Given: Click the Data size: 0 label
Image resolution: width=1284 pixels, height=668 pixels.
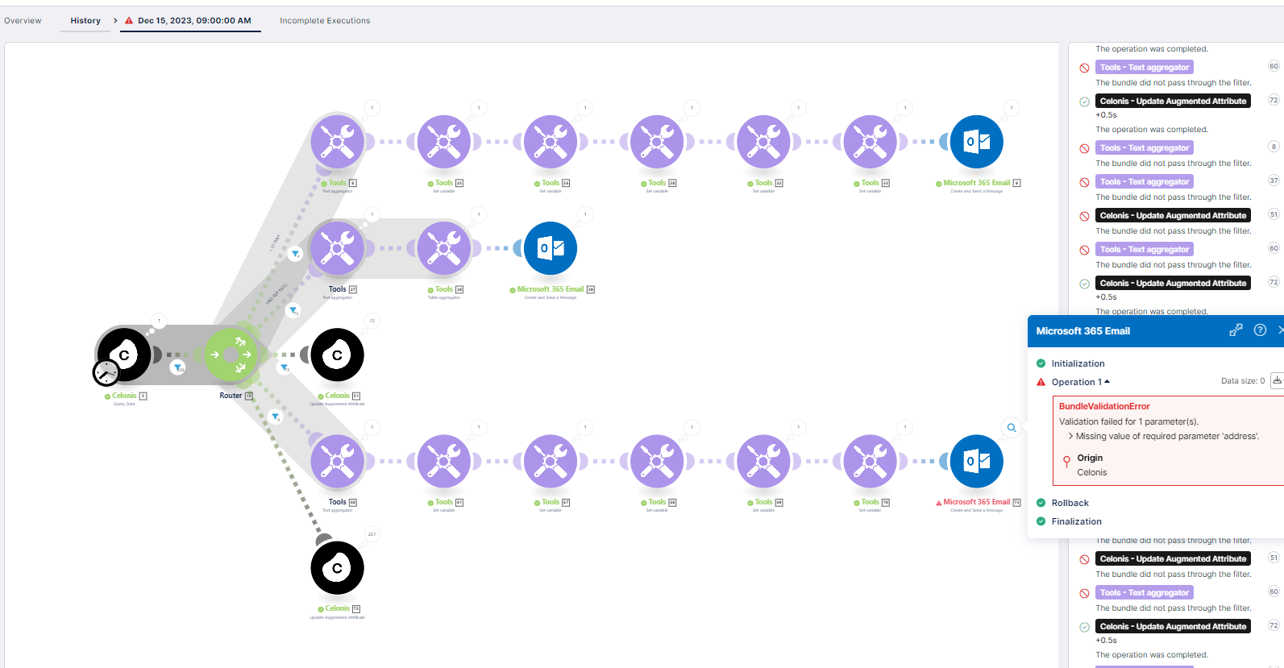Looking at the screenshot, I should point(1243,381).
